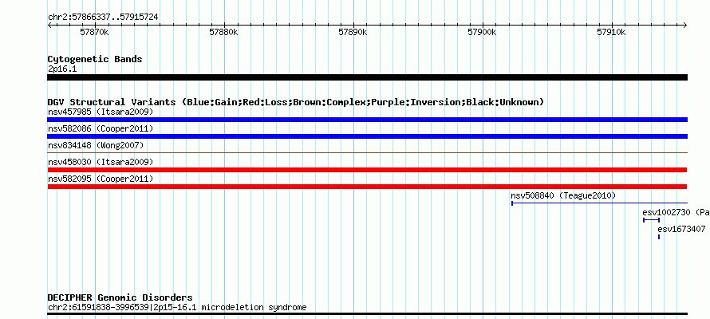Viewport: 710px width, 319px height.
Task: Open the nsv582095 (Cooper2011) label
Action: click(x=101, y=179)
